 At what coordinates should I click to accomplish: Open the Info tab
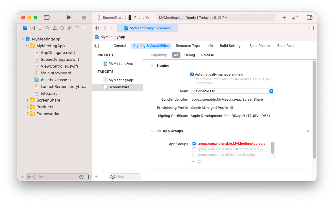209,46
